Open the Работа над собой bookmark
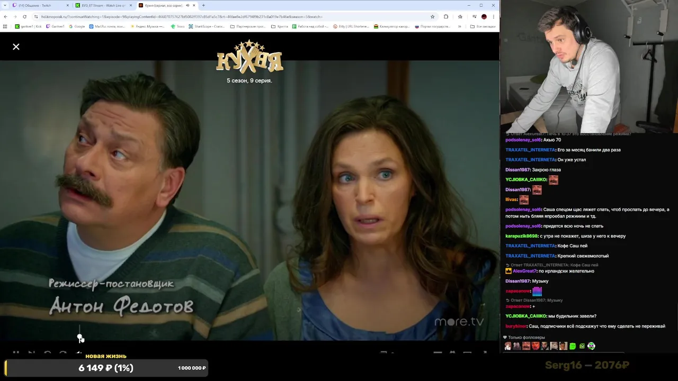This screenshot has width=678, height=381. click(x=310, y=26)
